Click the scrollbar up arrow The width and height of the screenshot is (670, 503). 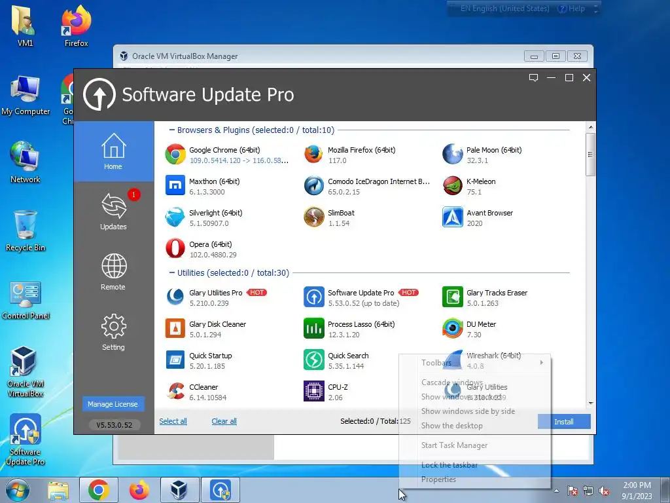tap(591, 127)
